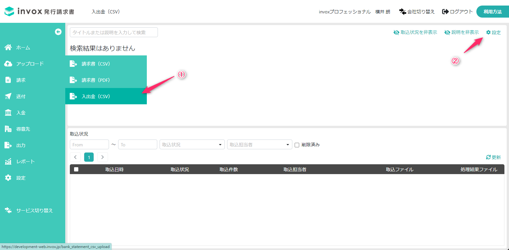The width and height of the screenshot is (509, 250).
Task: Click the 利用方法 button
Action: tap(492, 12)
